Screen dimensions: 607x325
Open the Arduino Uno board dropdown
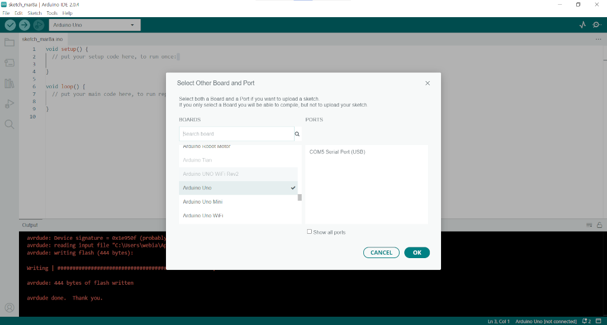pos(94,25)
